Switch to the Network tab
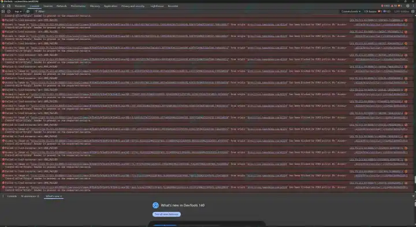 tap(62, 6)
